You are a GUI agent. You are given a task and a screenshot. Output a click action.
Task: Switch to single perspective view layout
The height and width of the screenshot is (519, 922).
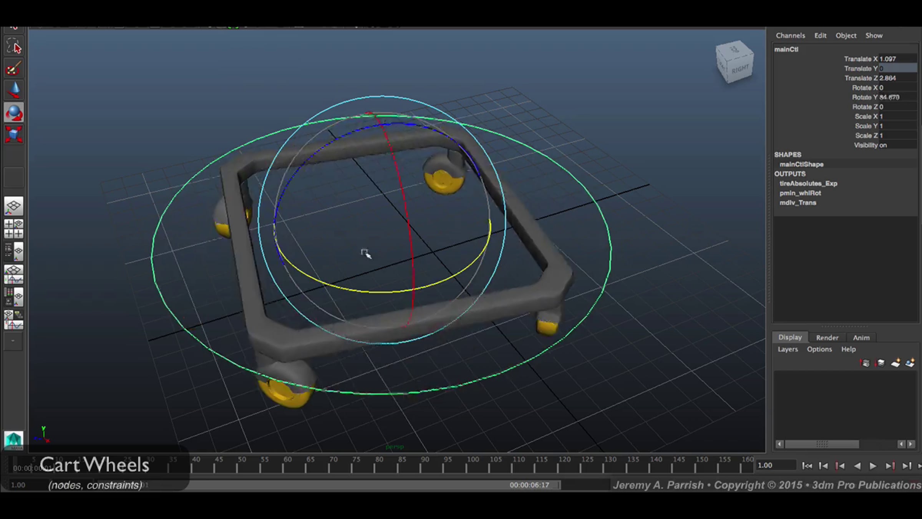pyautogui.click(x=13, y=206)
